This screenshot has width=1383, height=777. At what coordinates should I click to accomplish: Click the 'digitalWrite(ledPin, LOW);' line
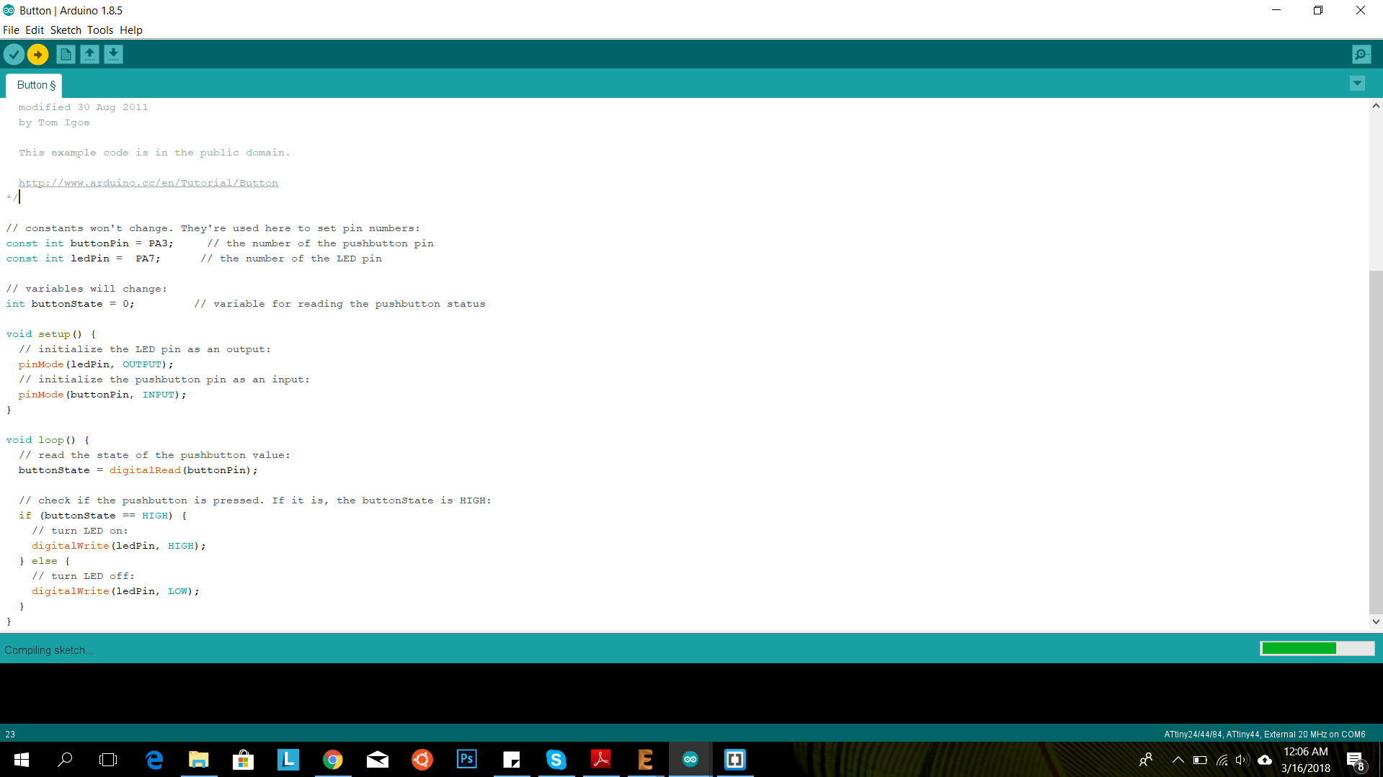115,591
